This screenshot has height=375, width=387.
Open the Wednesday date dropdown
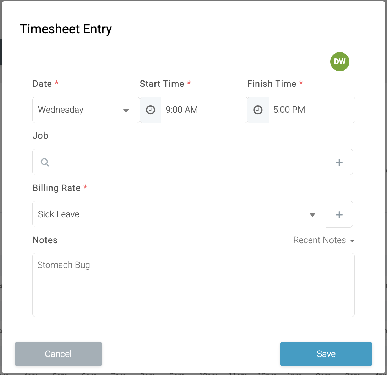coord(86,110)
